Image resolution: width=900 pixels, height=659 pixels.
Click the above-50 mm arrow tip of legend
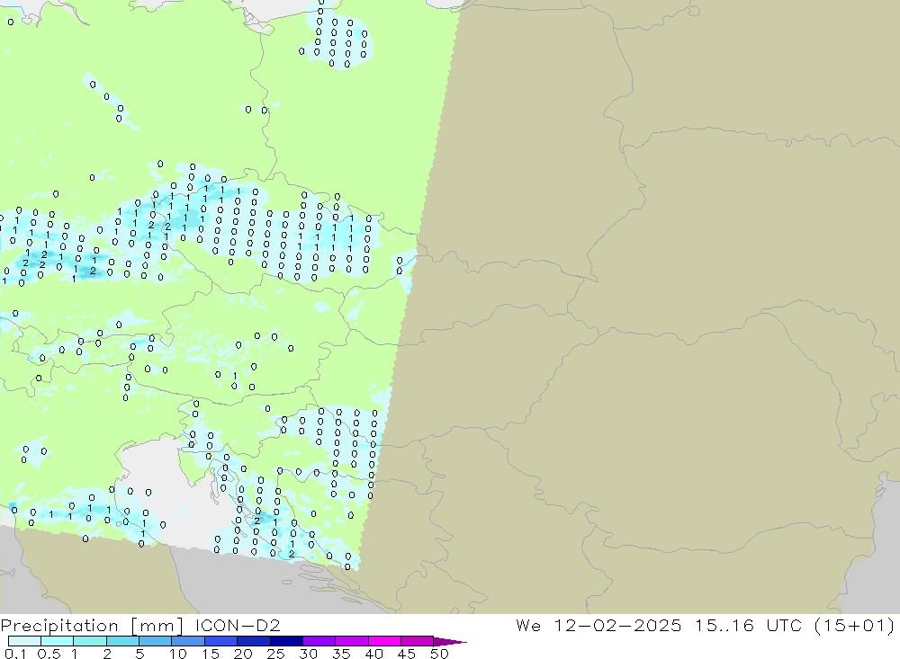449,642
